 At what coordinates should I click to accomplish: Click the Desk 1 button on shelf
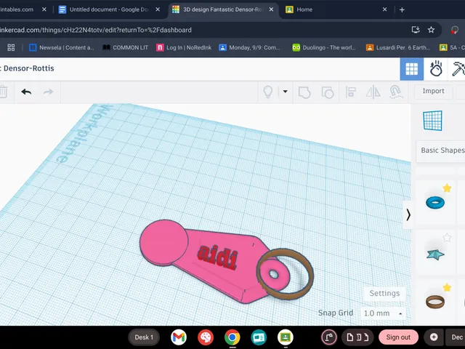[144, 337]
